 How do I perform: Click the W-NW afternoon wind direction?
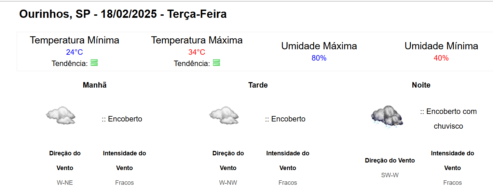pos(228,183)
